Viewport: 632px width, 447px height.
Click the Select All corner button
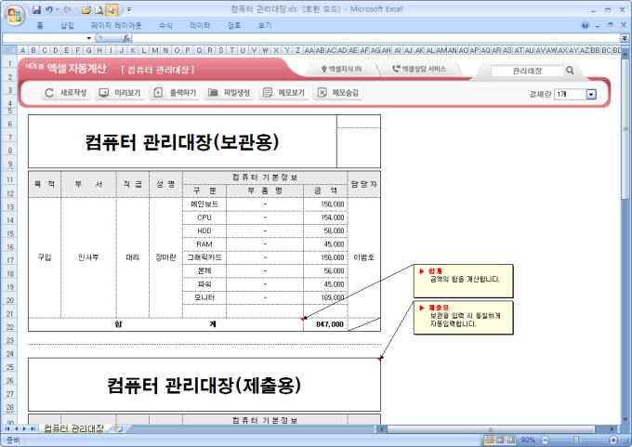click(9, 50)
